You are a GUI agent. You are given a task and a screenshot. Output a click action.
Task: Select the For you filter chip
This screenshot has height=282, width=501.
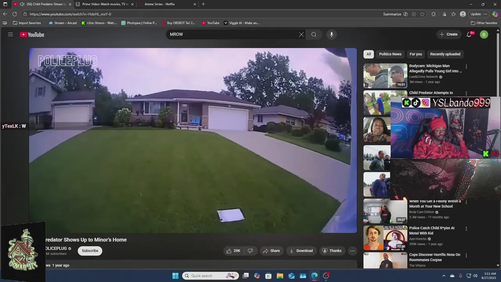click(416, 54)
